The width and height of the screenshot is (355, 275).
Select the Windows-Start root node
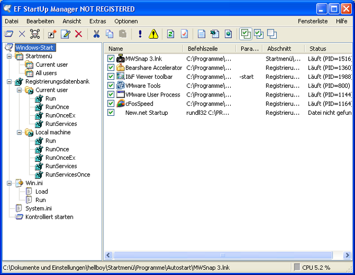(34, 47)
